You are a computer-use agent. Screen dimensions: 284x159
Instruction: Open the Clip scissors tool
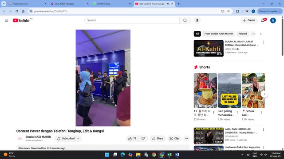[174, 138]
